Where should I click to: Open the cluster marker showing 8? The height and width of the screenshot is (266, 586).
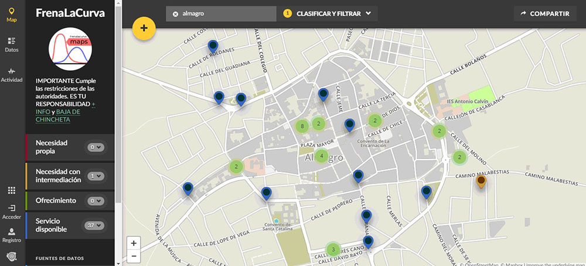click(302, 126)
